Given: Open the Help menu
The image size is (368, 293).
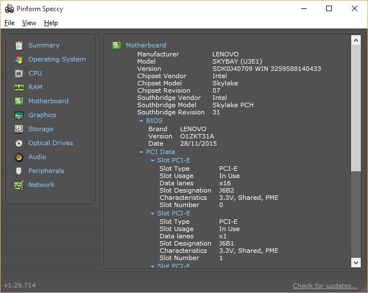Looking at the screenshot, I should 51,23.
